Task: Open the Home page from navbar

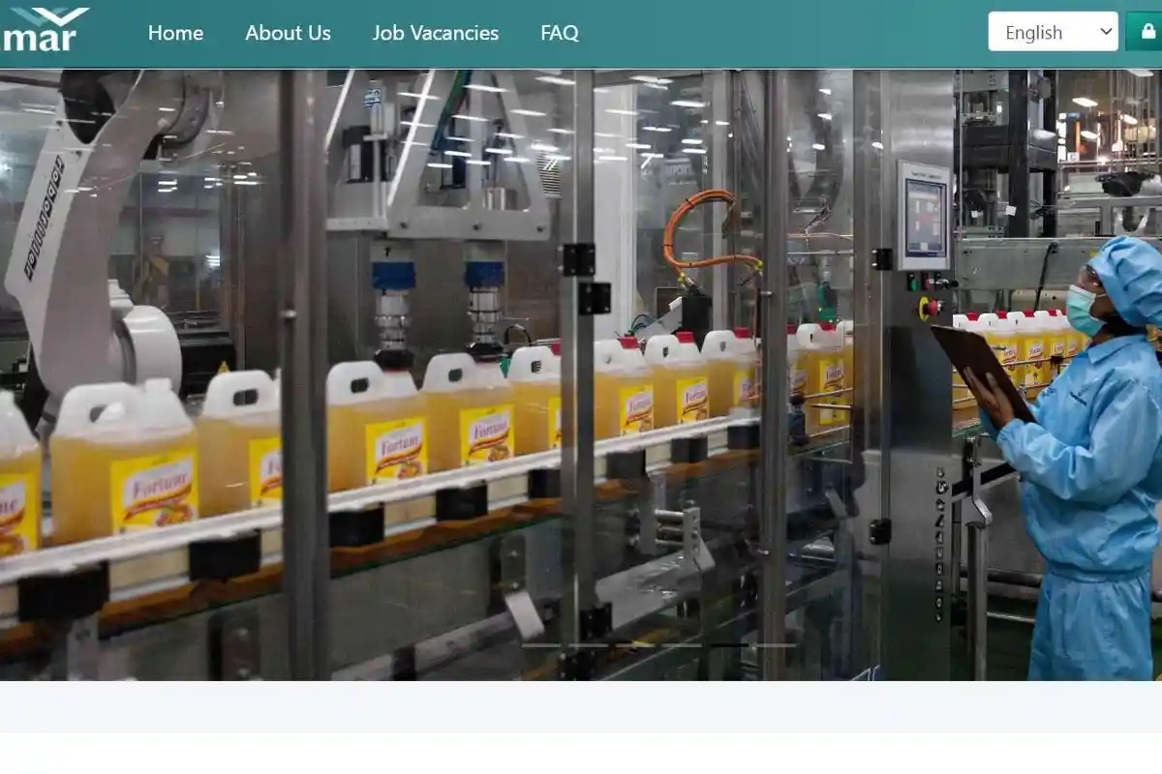Action: pos(175,33)
